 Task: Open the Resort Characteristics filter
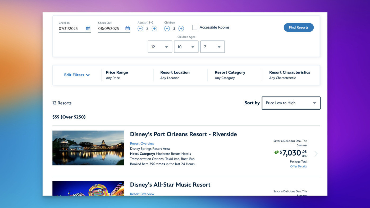pos(290,75)
